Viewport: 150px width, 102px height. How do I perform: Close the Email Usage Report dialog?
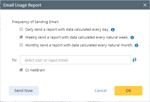(x=145, y=5)
